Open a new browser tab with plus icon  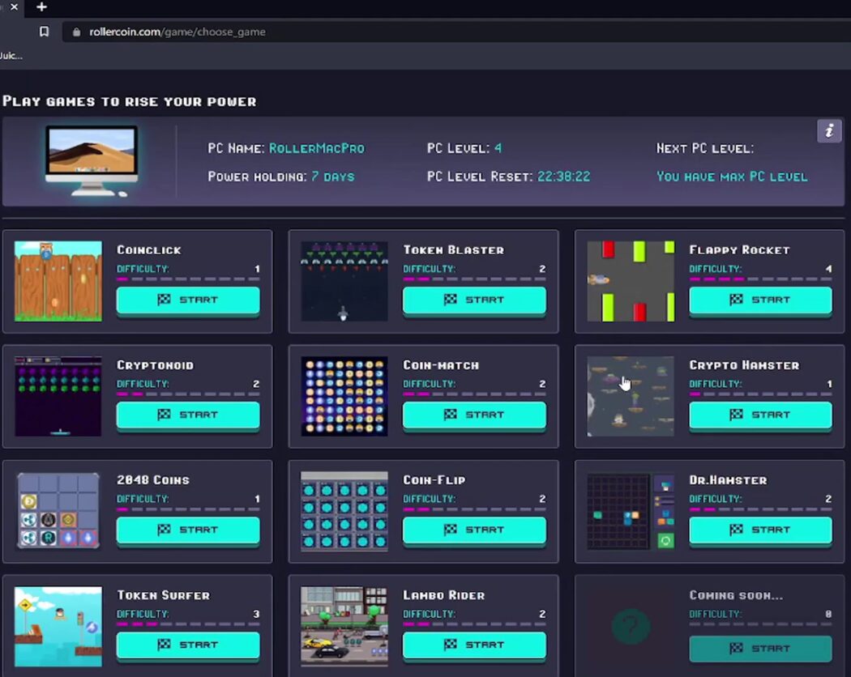(x=42, y=7)
